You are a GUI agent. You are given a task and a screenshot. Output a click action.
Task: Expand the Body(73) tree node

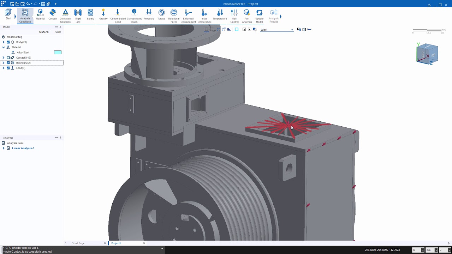click(4, 42)
